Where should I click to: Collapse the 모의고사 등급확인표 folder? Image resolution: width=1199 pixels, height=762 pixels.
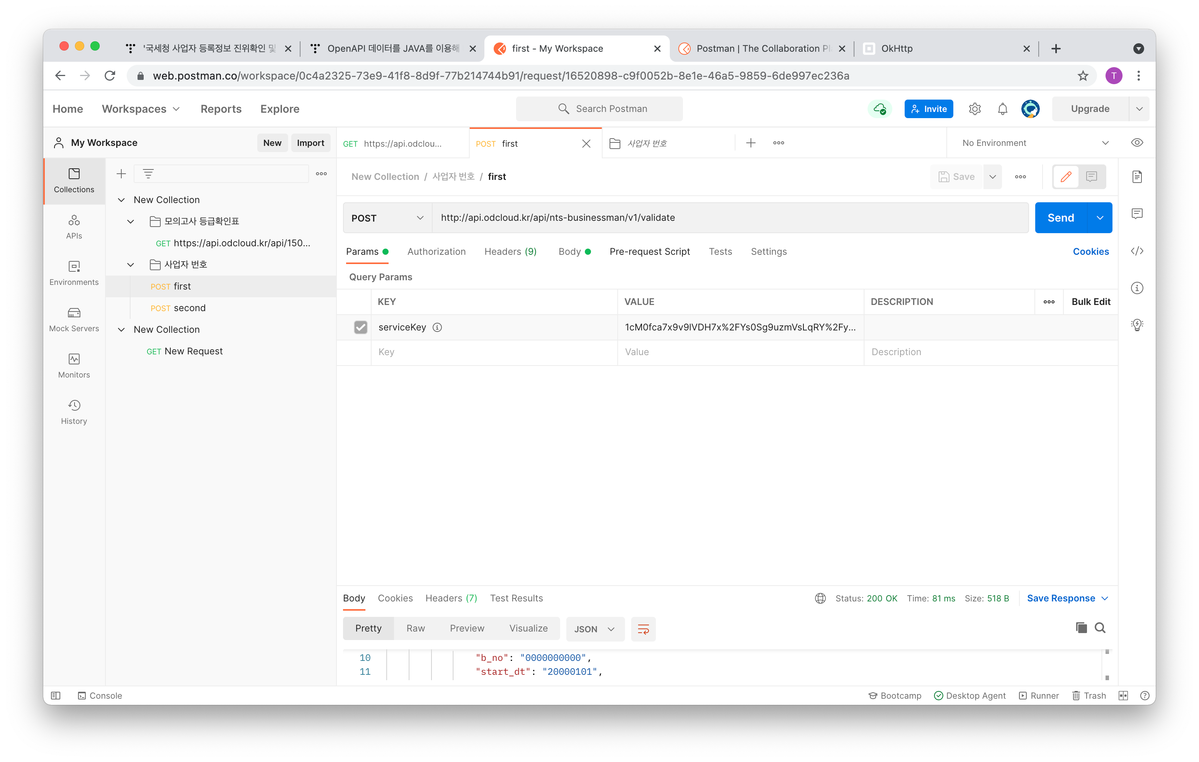click(x=131, y=222)
